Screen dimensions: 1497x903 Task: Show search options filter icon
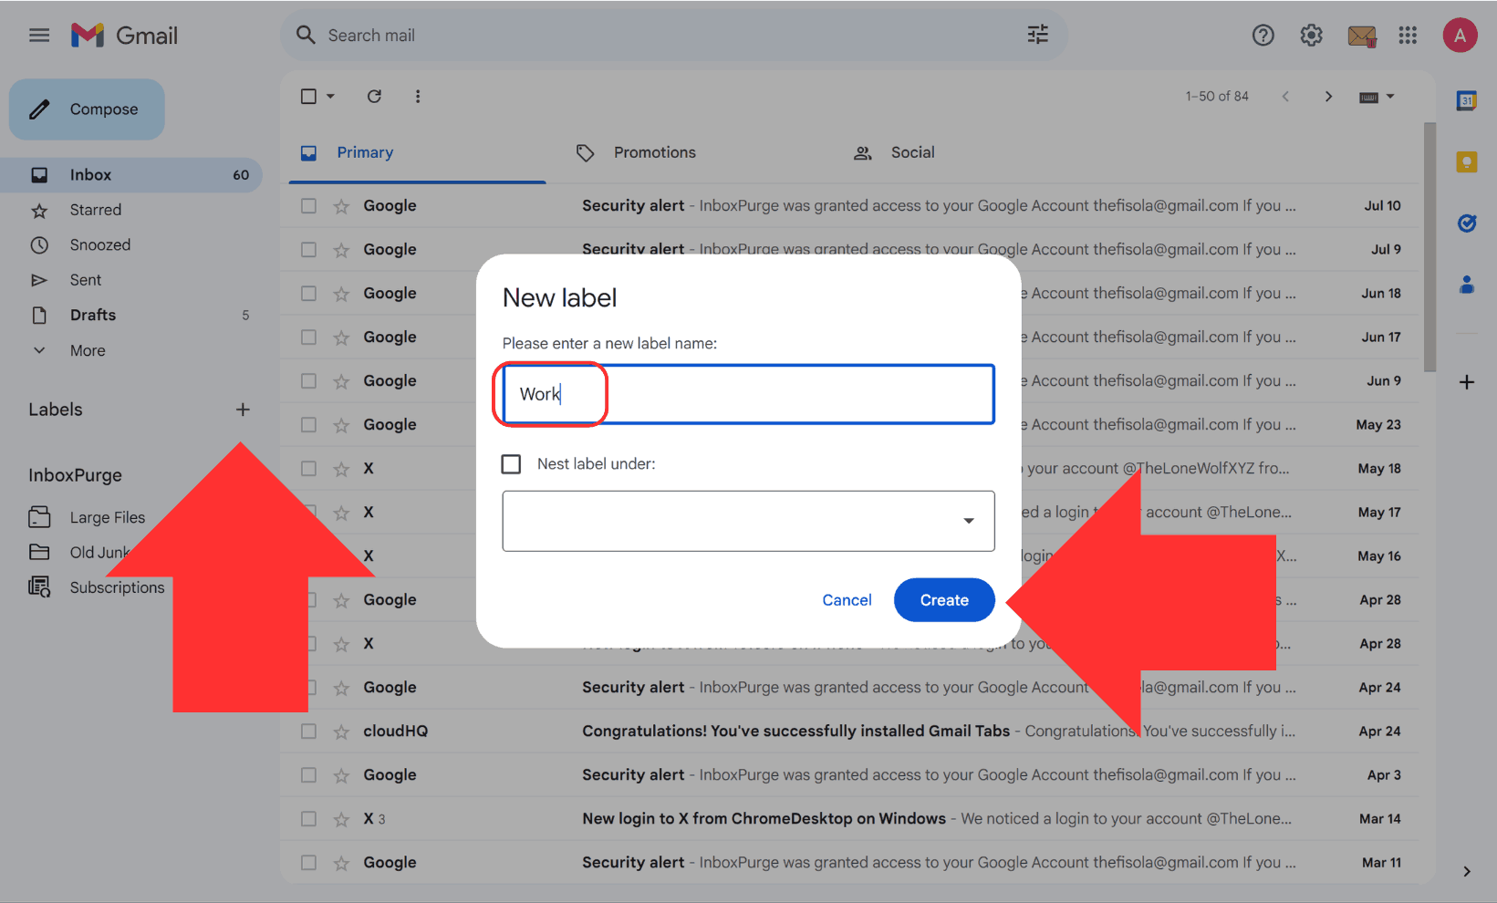click(x=1038, y=35)
